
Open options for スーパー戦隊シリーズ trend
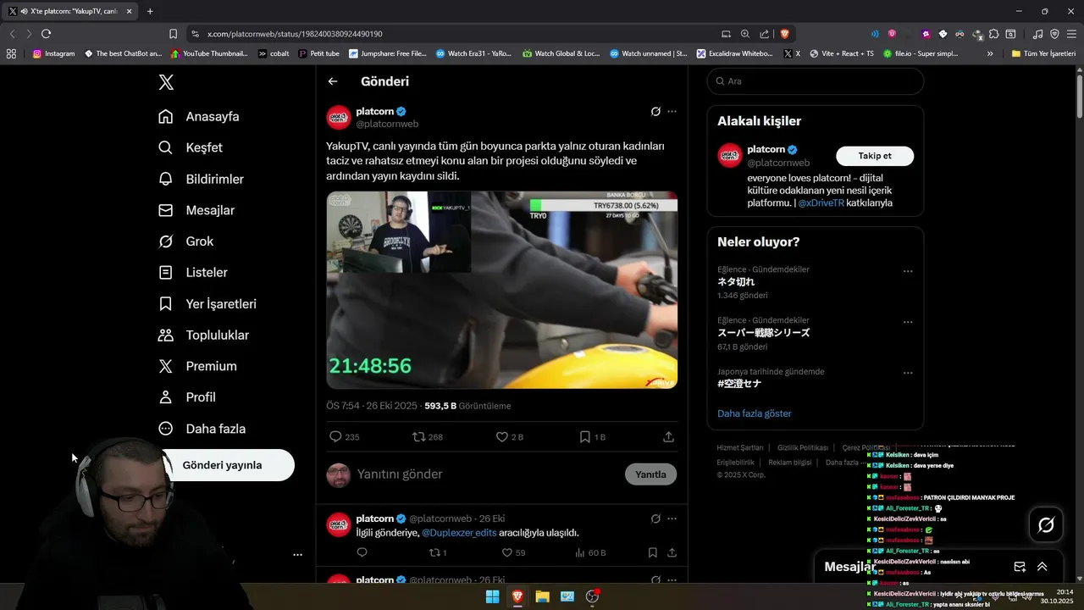pos(908,323)
